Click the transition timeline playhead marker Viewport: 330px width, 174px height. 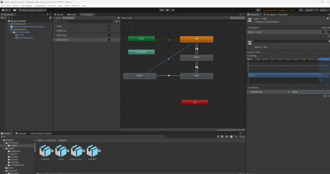(x=248, y=60)
